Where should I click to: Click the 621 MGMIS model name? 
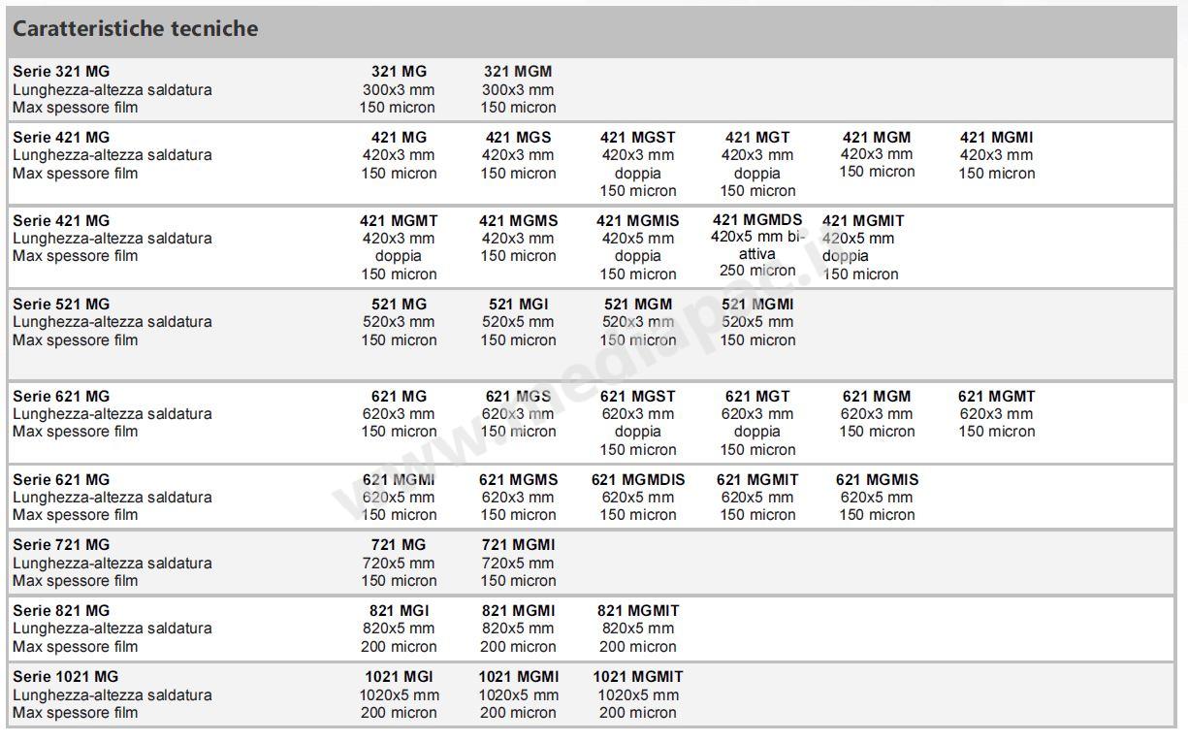(x=877, y=480)
